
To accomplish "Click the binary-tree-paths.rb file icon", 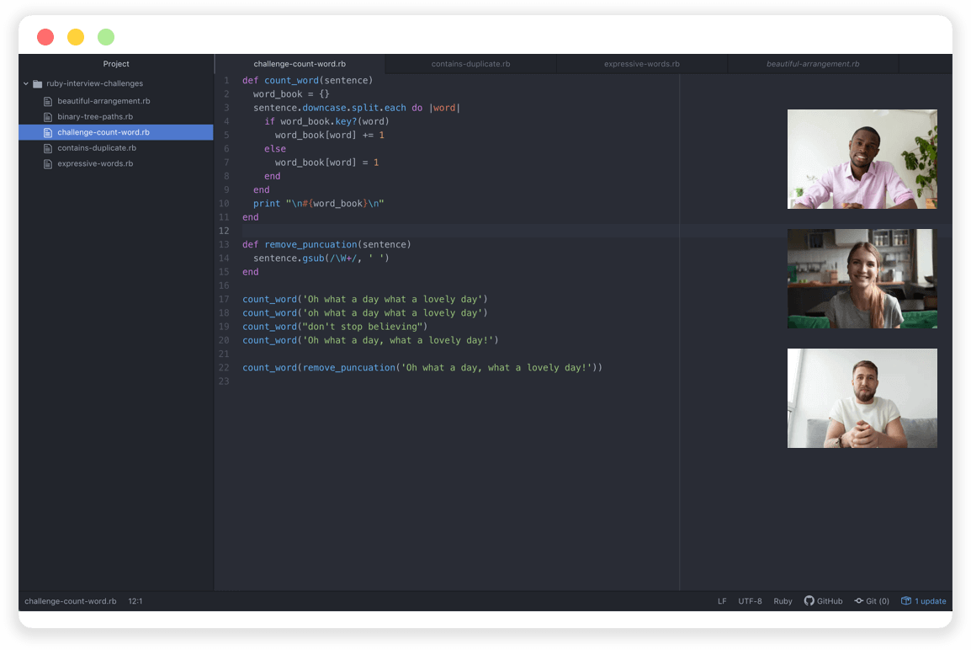I will pyautogui.click(x=48, y=115).
